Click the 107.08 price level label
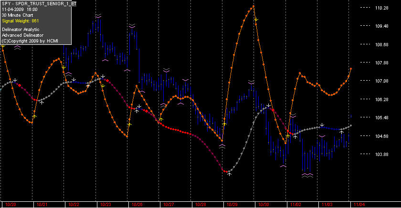The image size is (401, 208). tap(381, 81)
